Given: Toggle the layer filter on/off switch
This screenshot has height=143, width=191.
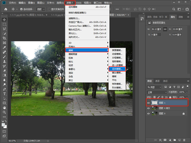Looking at the screenshot, I should 187,87.
